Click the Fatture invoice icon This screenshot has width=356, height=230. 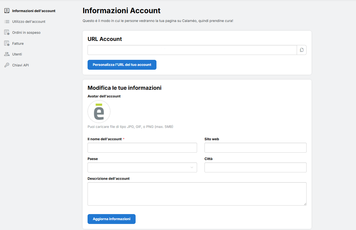click(7, 43)
